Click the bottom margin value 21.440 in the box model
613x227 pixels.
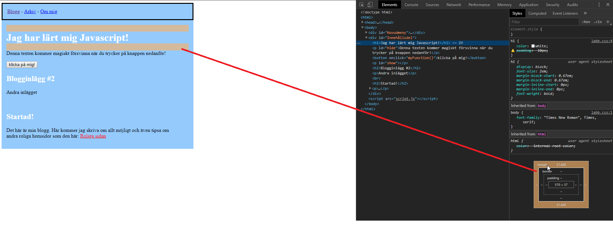tap(561, 205)
